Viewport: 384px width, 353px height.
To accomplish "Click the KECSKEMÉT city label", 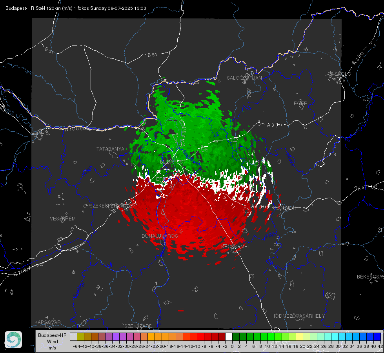I will 236,246.
